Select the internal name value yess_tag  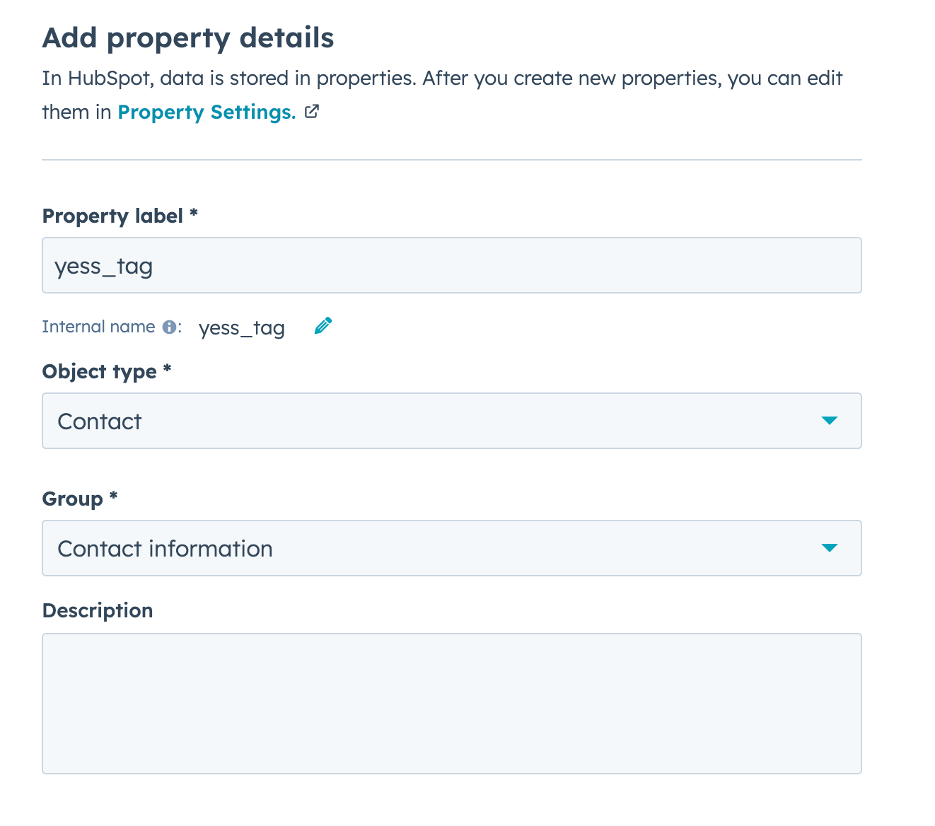[242, 328]
